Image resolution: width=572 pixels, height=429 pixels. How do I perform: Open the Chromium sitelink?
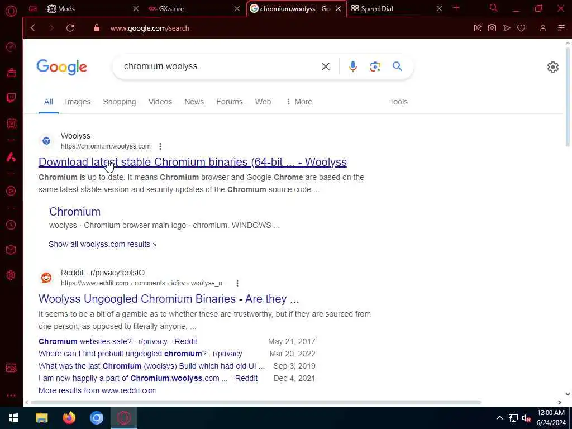point(75,212)
